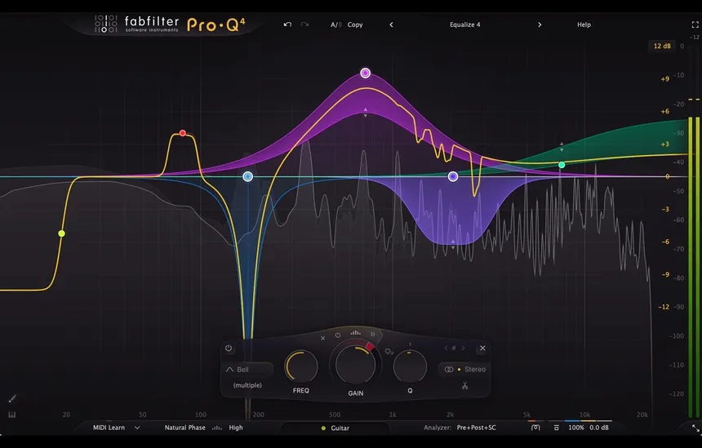Click the spectral dynamics bars icon
This screenshot has width=702, height=448.
(355, 333)
